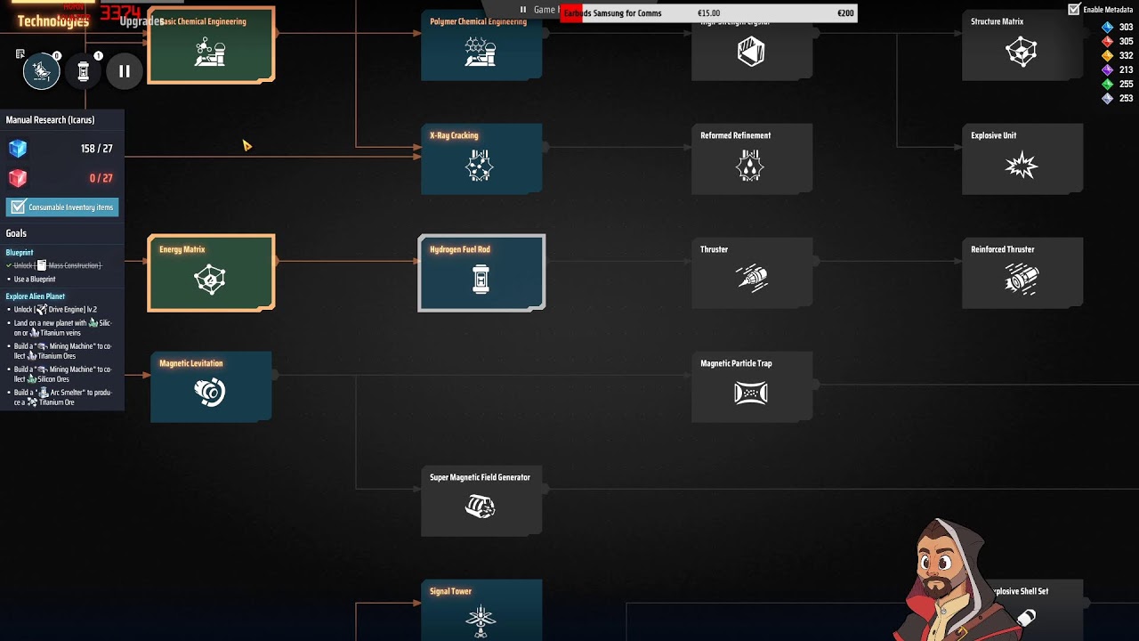Click the completed Unlock Mass Construction goal
This screenshot has height=641, width=1139.
coord(54,266)
